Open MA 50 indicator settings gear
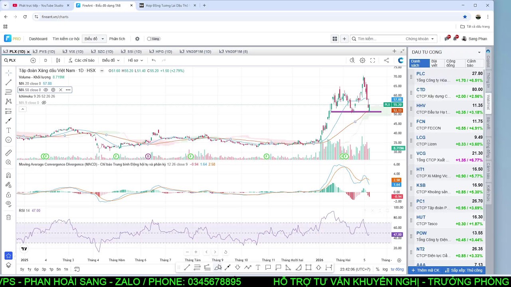This screenshot has height=287, width=511. click(x=53, y=90)
